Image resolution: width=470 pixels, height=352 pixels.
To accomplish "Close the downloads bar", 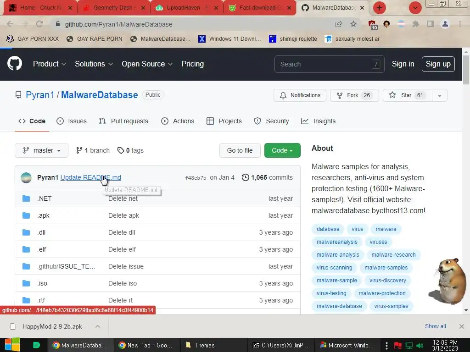I will click(462, 326).
